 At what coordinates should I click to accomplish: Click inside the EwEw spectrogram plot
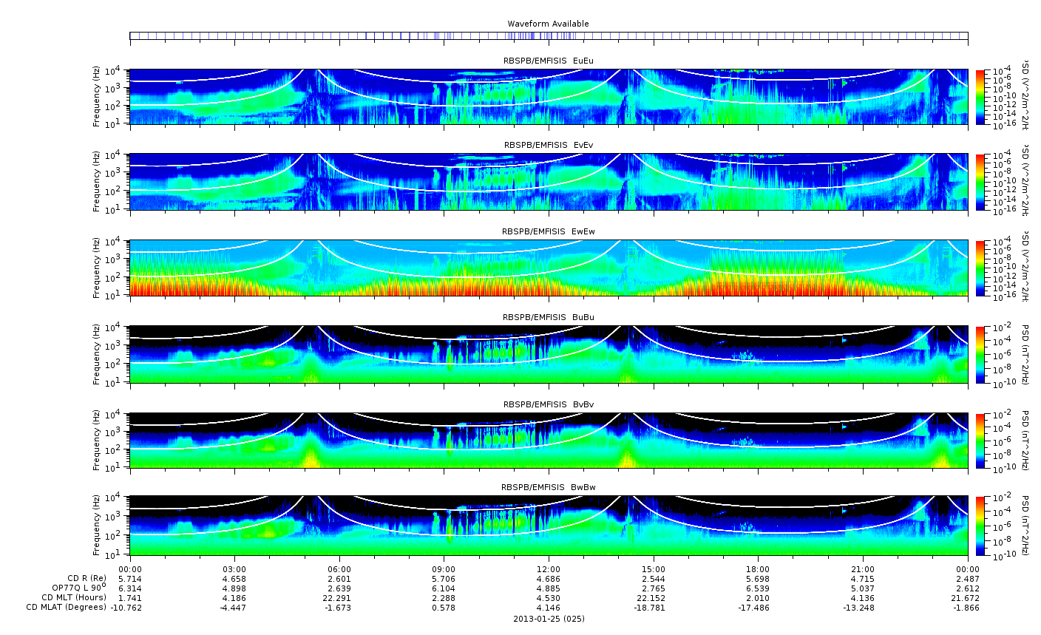pos(549,268)
